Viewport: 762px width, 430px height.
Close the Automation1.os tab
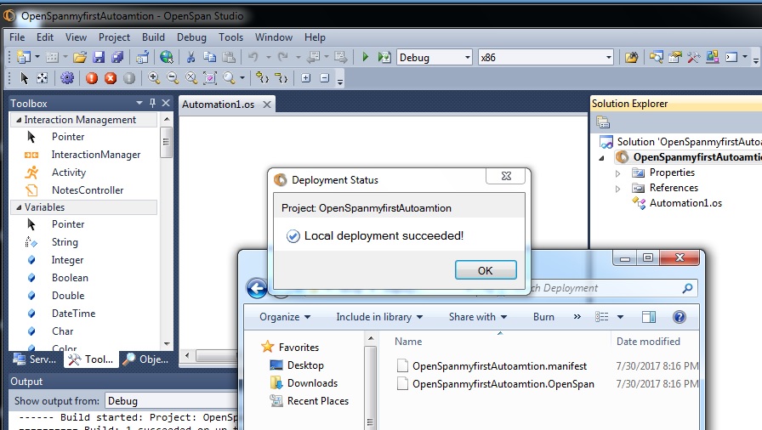(x=267, y=105)
